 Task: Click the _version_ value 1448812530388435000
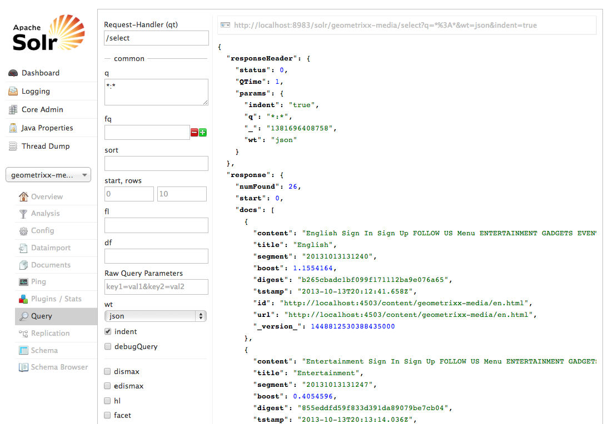pos(353,326)
